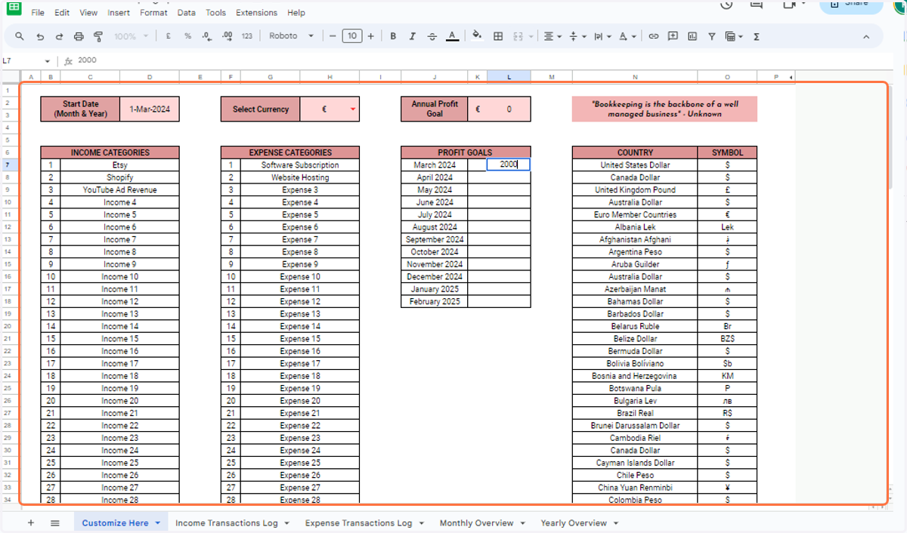Image resolution: width=907 pixels, height=533 pixels.
Task: Increase font size with plus button
Action: tap(370, 36)
